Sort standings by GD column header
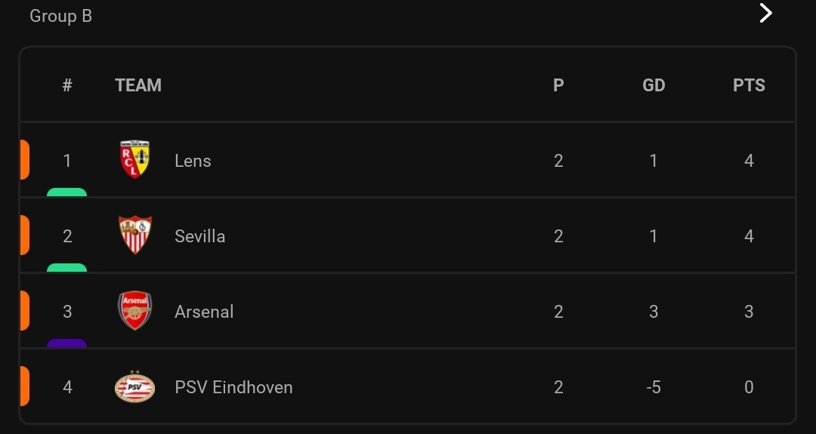 coord(654,85)
